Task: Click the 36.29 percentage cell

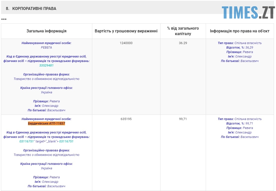Action: click(183, 43)
